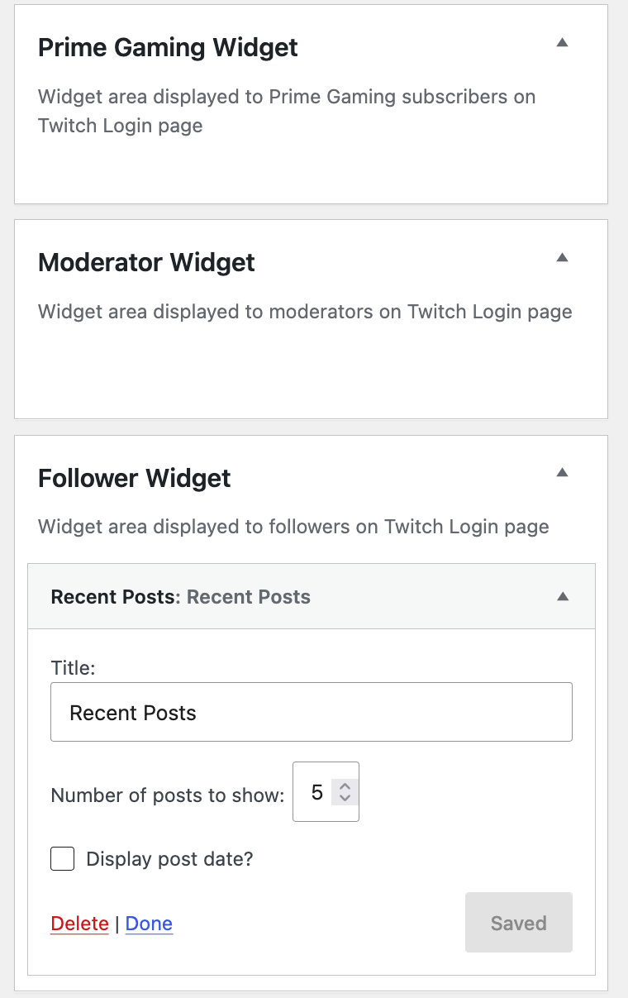Collapse the Moderator Widget area arrow

(562, 258)
